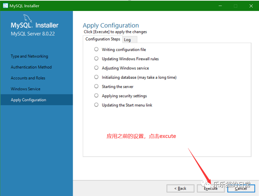Click the 'MySQL Server 8.0.22' version text
259x196 pixels.
point(33,34)
